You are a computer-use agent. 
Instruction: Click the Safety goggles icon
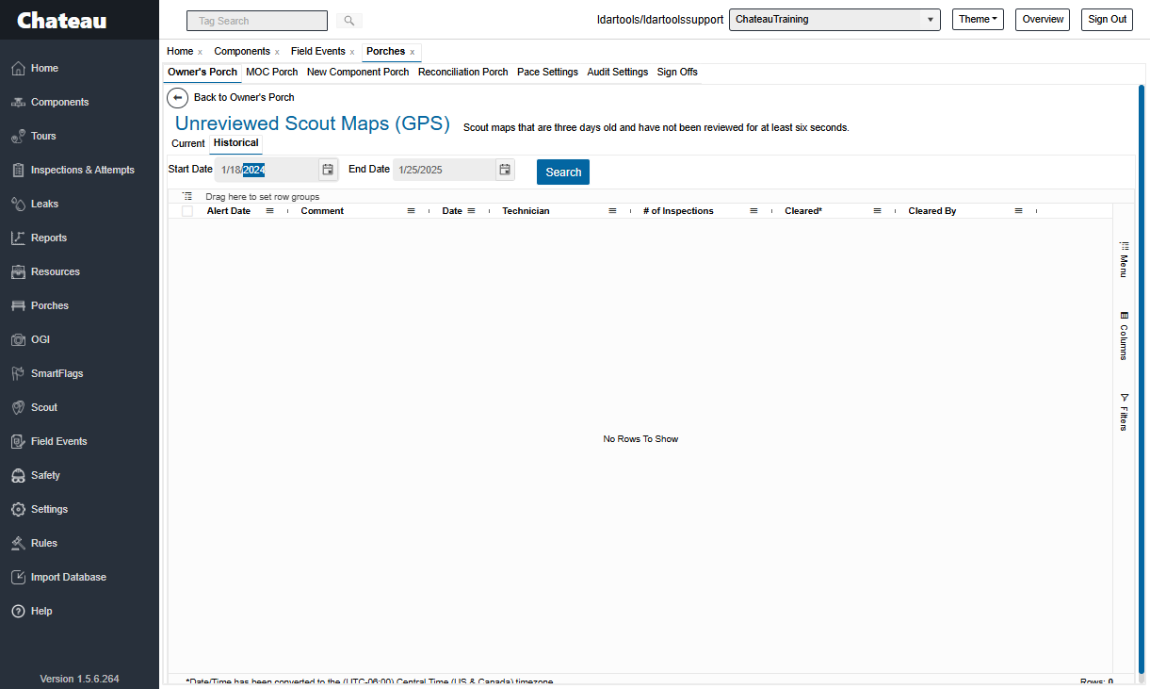pos(18,475)
